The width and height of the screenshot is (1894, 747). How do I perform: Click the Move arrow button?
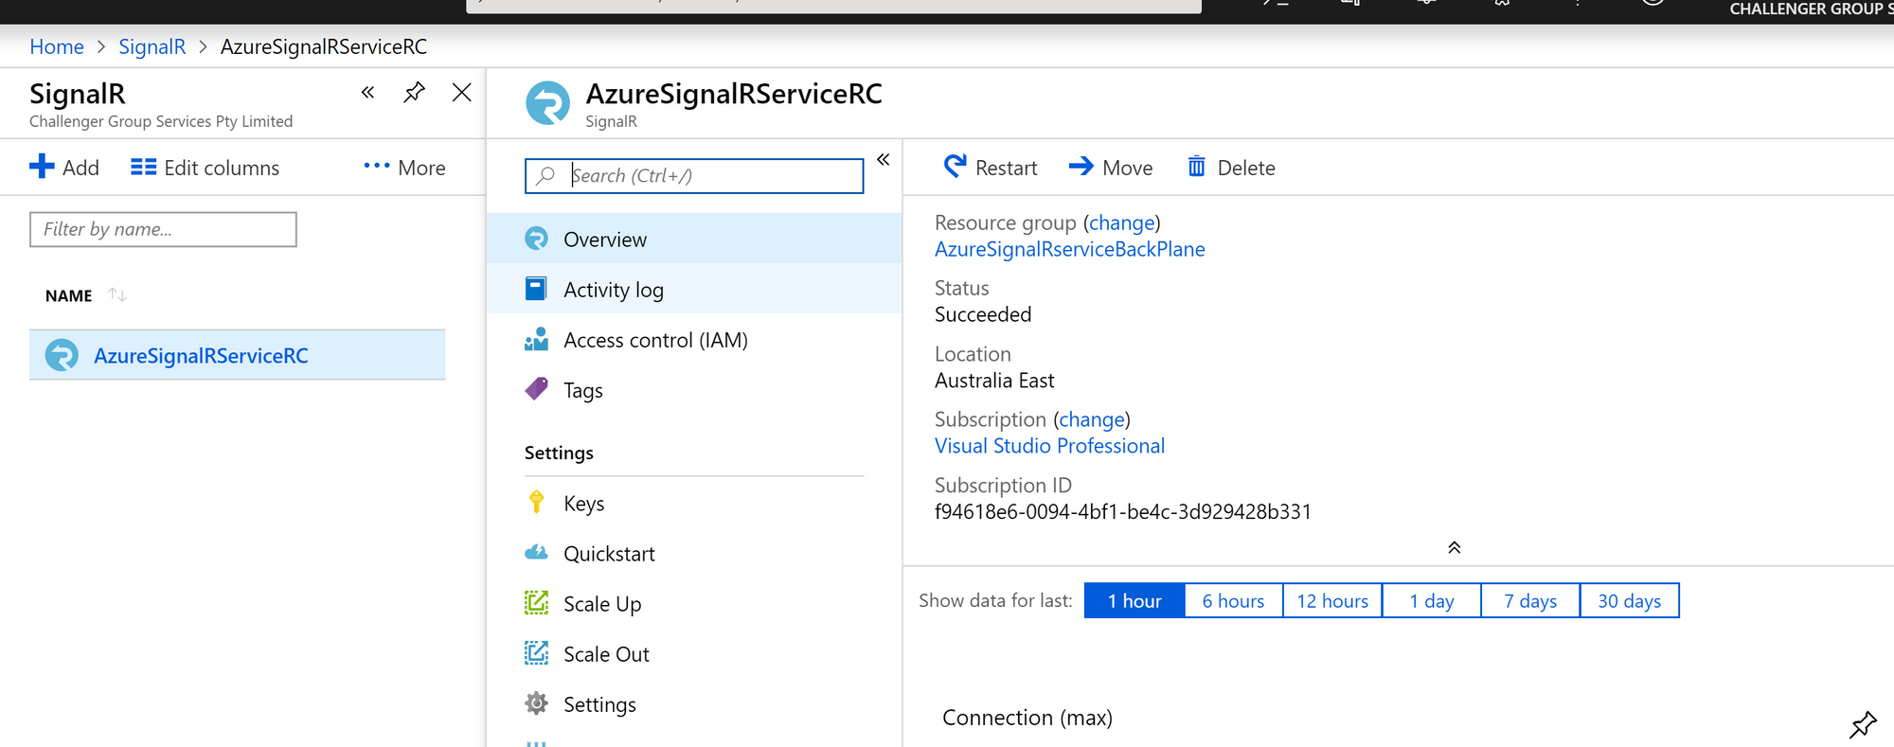point(1111,168)
